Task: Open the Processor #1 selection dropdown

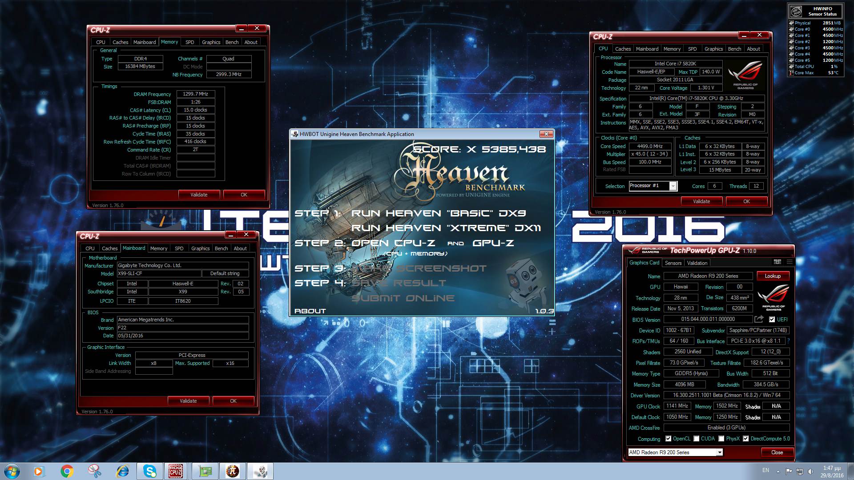Action: (673, 186)
